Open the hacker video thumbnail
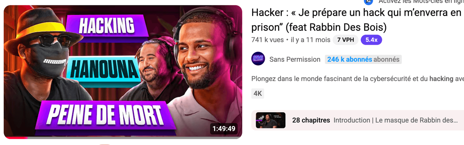Screen dimensions: 464x145 tap(123, 72)
